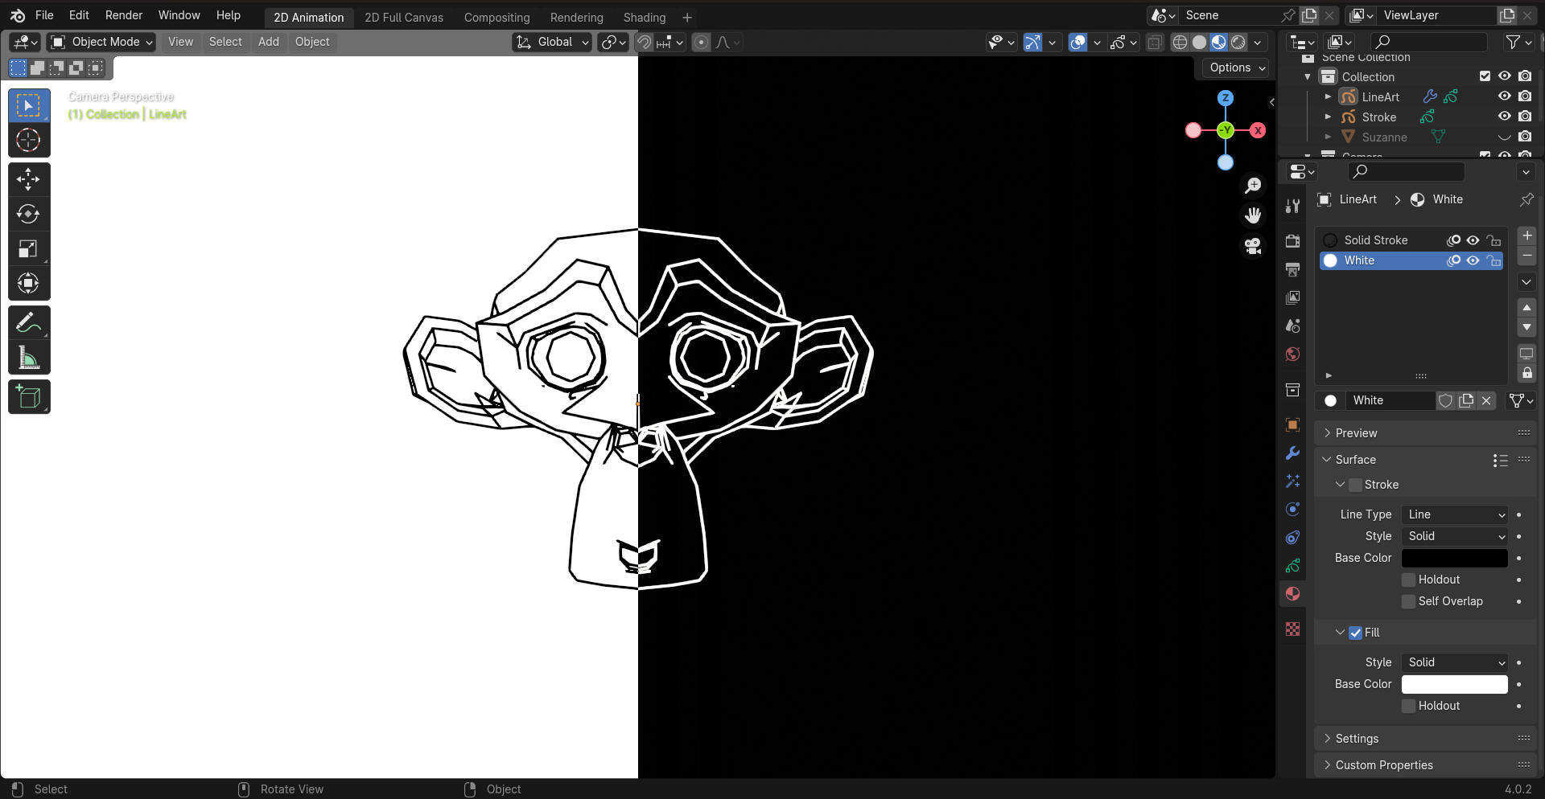Click the Object header menu
This screenshot has height=799, width=1545.
point(312,42)
